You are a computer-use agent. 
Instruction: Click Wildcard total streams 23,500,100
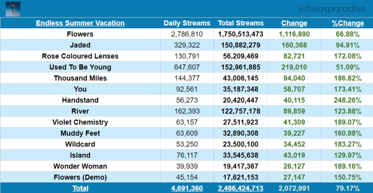pos(241,144)
